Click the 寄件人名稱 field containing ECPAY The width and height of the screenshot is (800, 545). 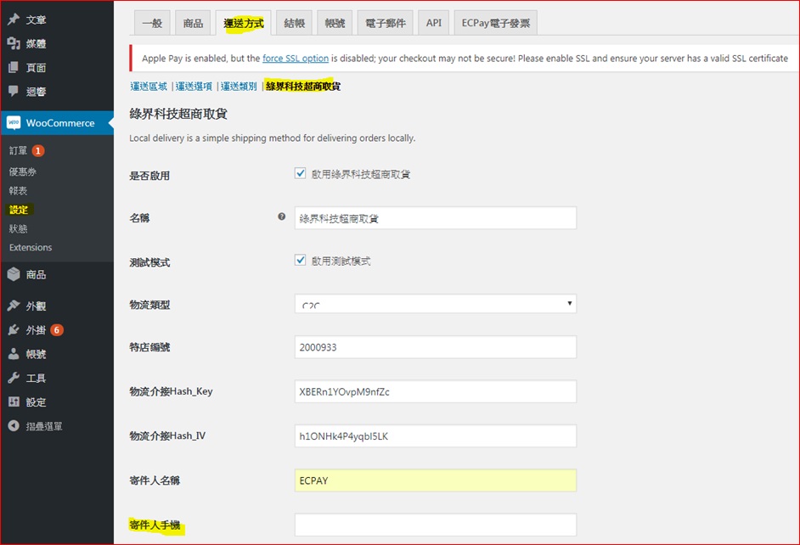435,480
